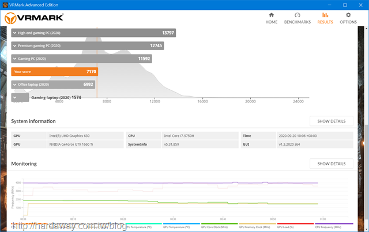Click the Time value 2020-09-20 10:06

tap(298, 136)
